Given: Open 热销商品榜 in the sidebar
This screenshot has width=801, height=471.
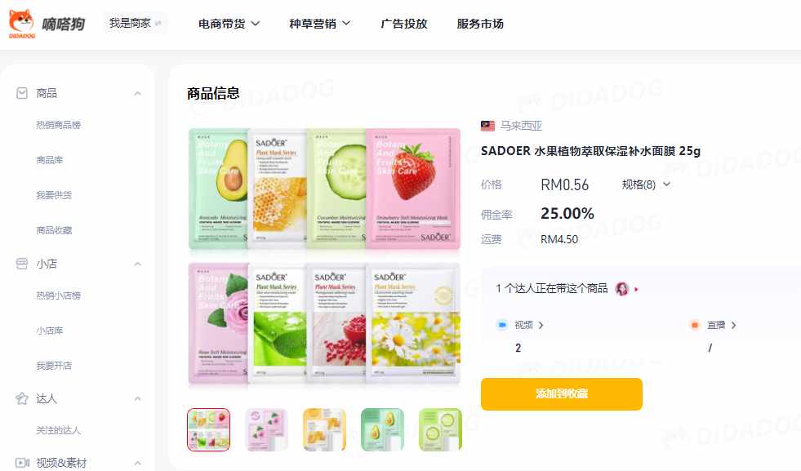Looking at the screenshot, I should (x=58, y=125).
